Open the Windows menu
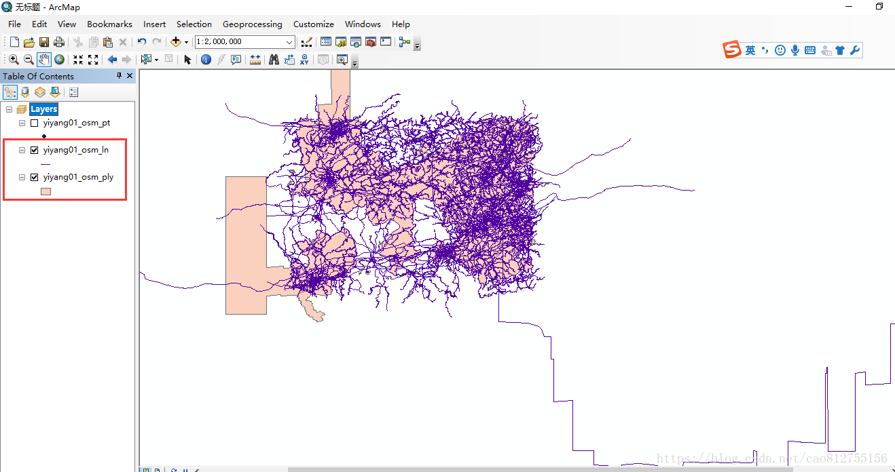This screenshot has width=895, height=472. click(x=363, y=24)
